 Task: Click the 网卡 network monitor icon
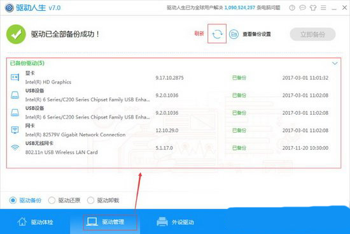point(15,130)
